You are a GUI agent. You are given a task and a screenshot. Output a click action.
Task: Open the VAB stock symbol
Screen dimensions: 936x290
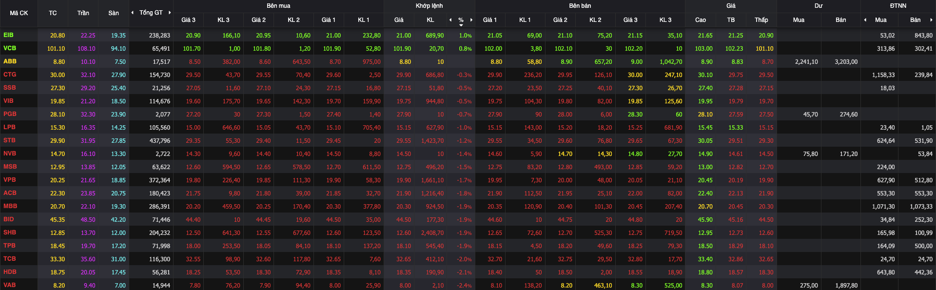click(x=10, y=285)
